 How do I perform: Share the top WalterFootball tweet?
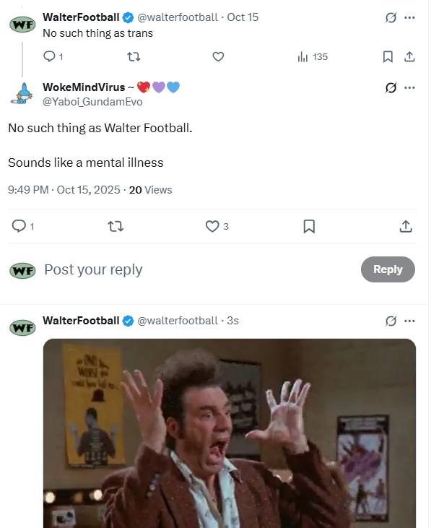(409, 56)
